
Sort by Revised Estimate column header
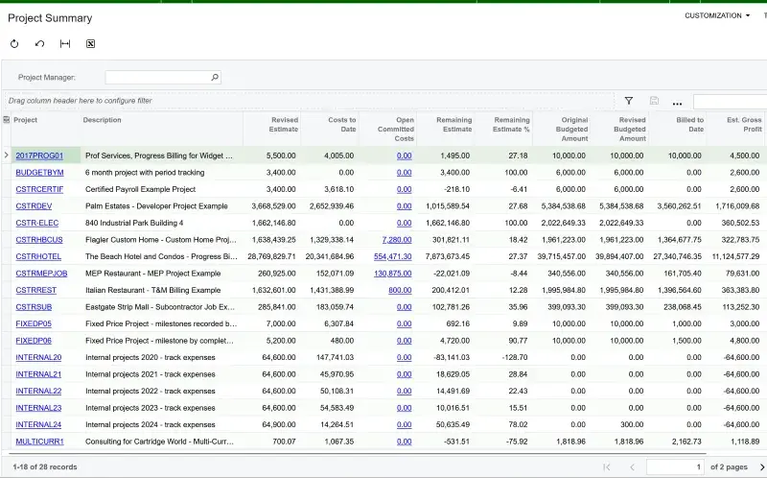click(283, 125)
